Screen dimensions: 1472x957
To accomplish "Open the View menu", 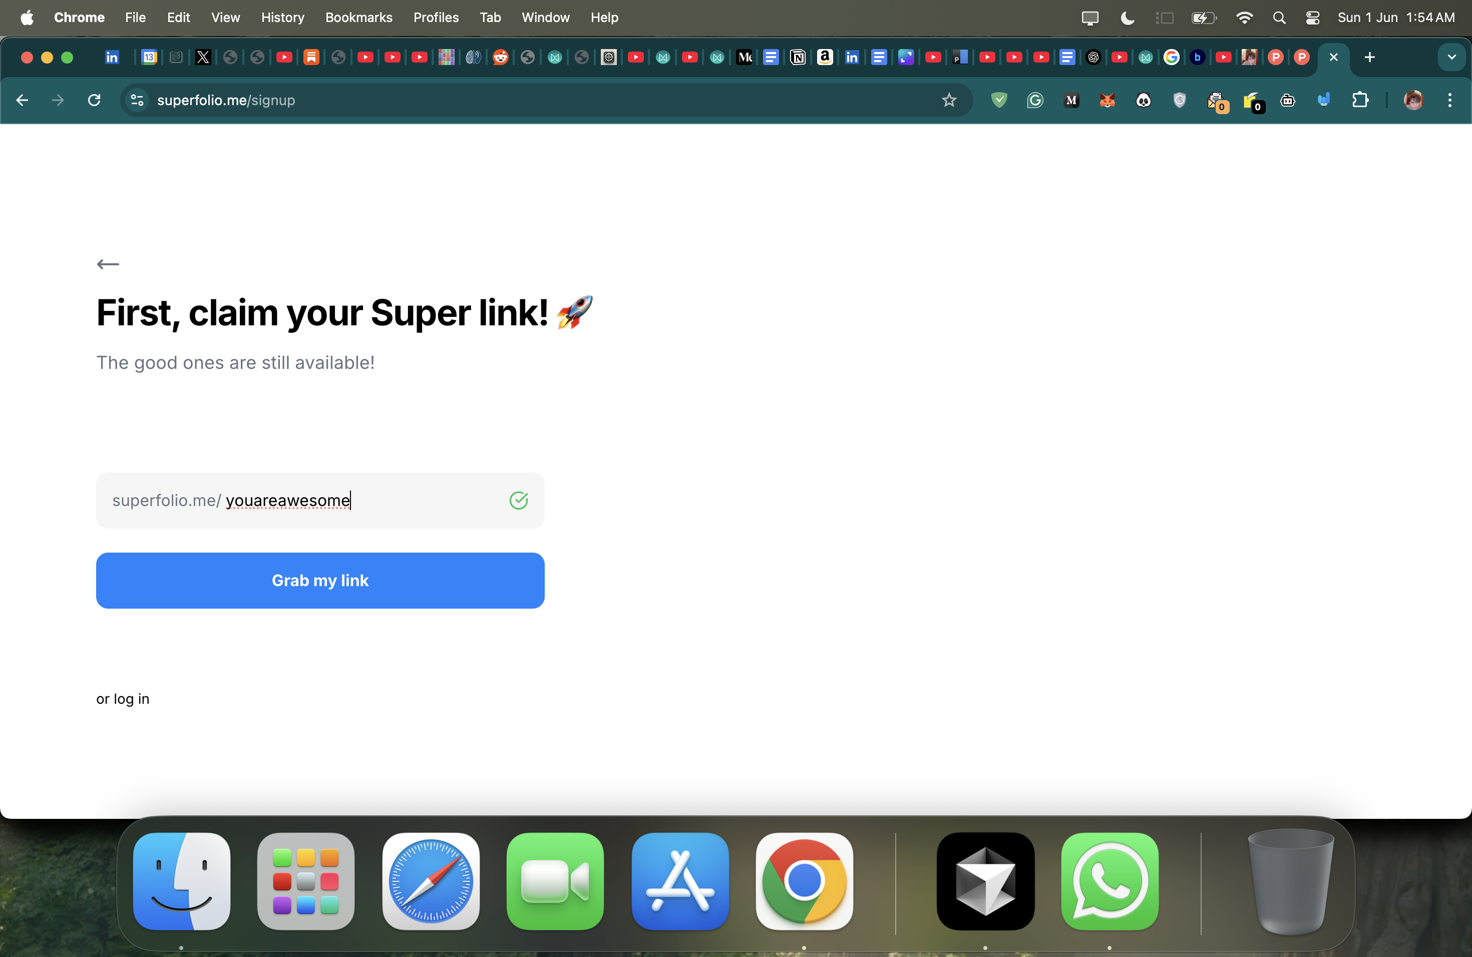I will coord(225,18).
